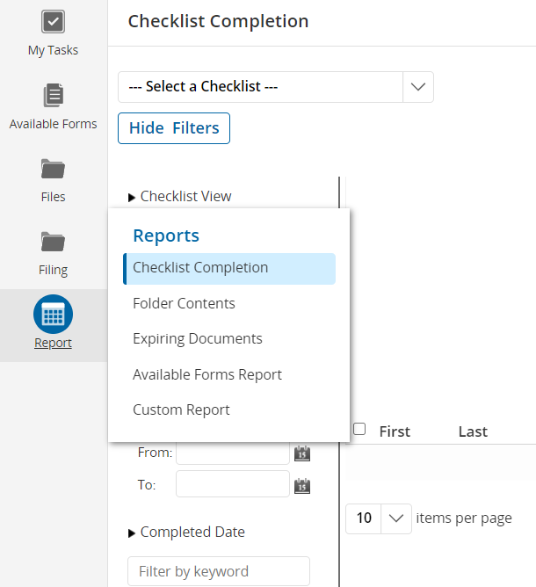Open Custom Report from Reports menu
Image resolution: width=536 pixels, height=587 pixels.
[x=181, y=409]
